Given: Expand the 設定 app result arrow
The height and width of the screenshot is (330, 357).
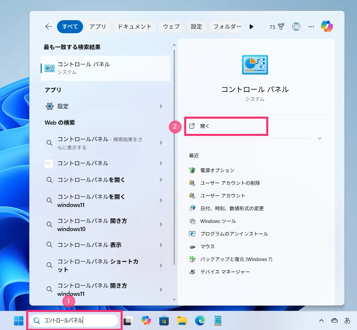Looking at the screenshot, I should [161, 106].
